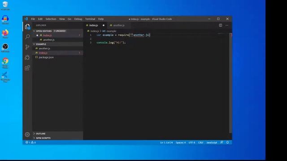287x161 pixels.
Task: Expand the Outline section
Action: (58, 134)
